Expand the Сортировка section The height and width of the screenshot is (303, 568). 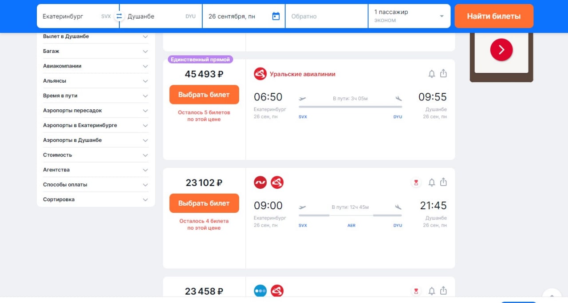(95, 199)
